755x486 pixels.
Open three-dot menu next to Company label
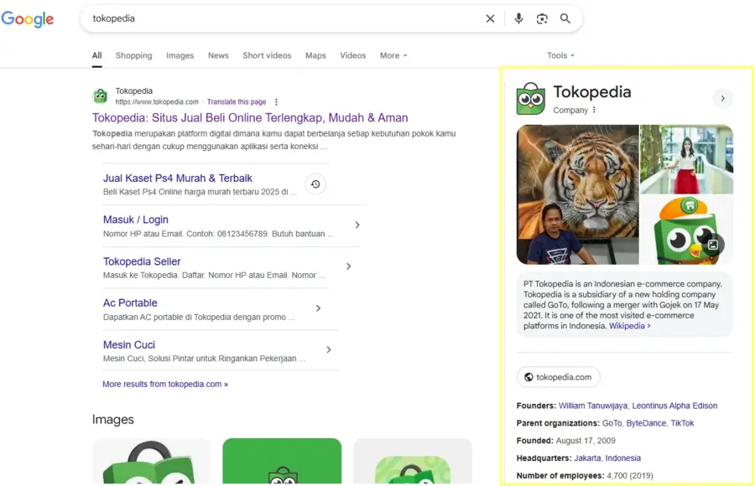click(594, 110)
